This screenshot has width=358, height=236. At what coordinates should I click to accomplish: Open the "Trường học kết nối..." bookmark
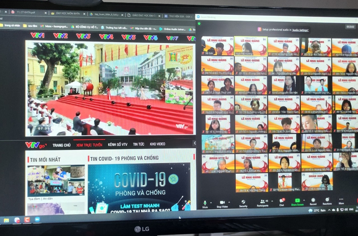[114, 28]
